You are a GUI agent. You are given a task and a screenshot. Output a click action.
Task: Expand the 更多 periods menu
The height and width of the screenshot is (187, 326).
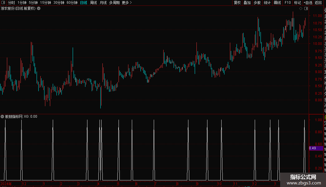tap(127, 3)
